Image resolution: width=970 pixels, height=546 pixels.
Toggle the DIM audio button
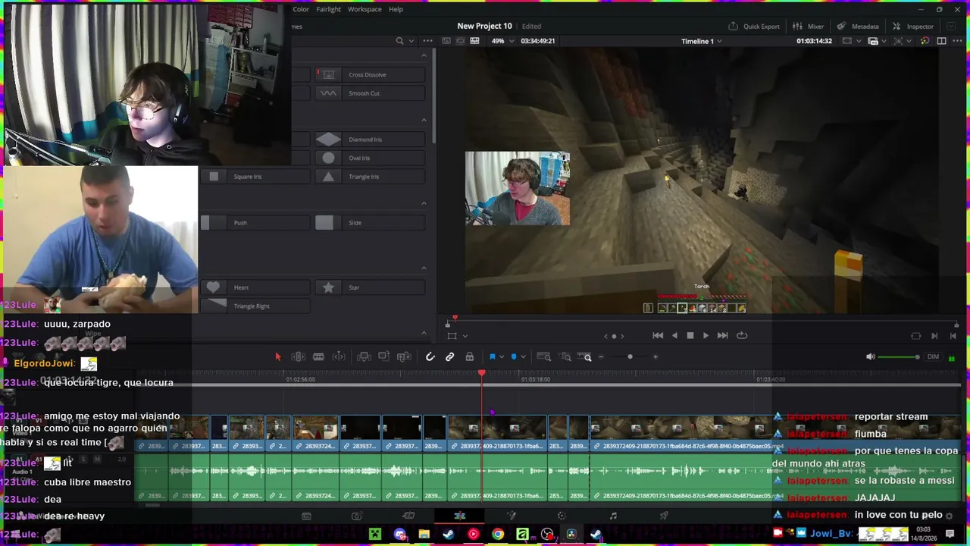[x=934, y=357]
